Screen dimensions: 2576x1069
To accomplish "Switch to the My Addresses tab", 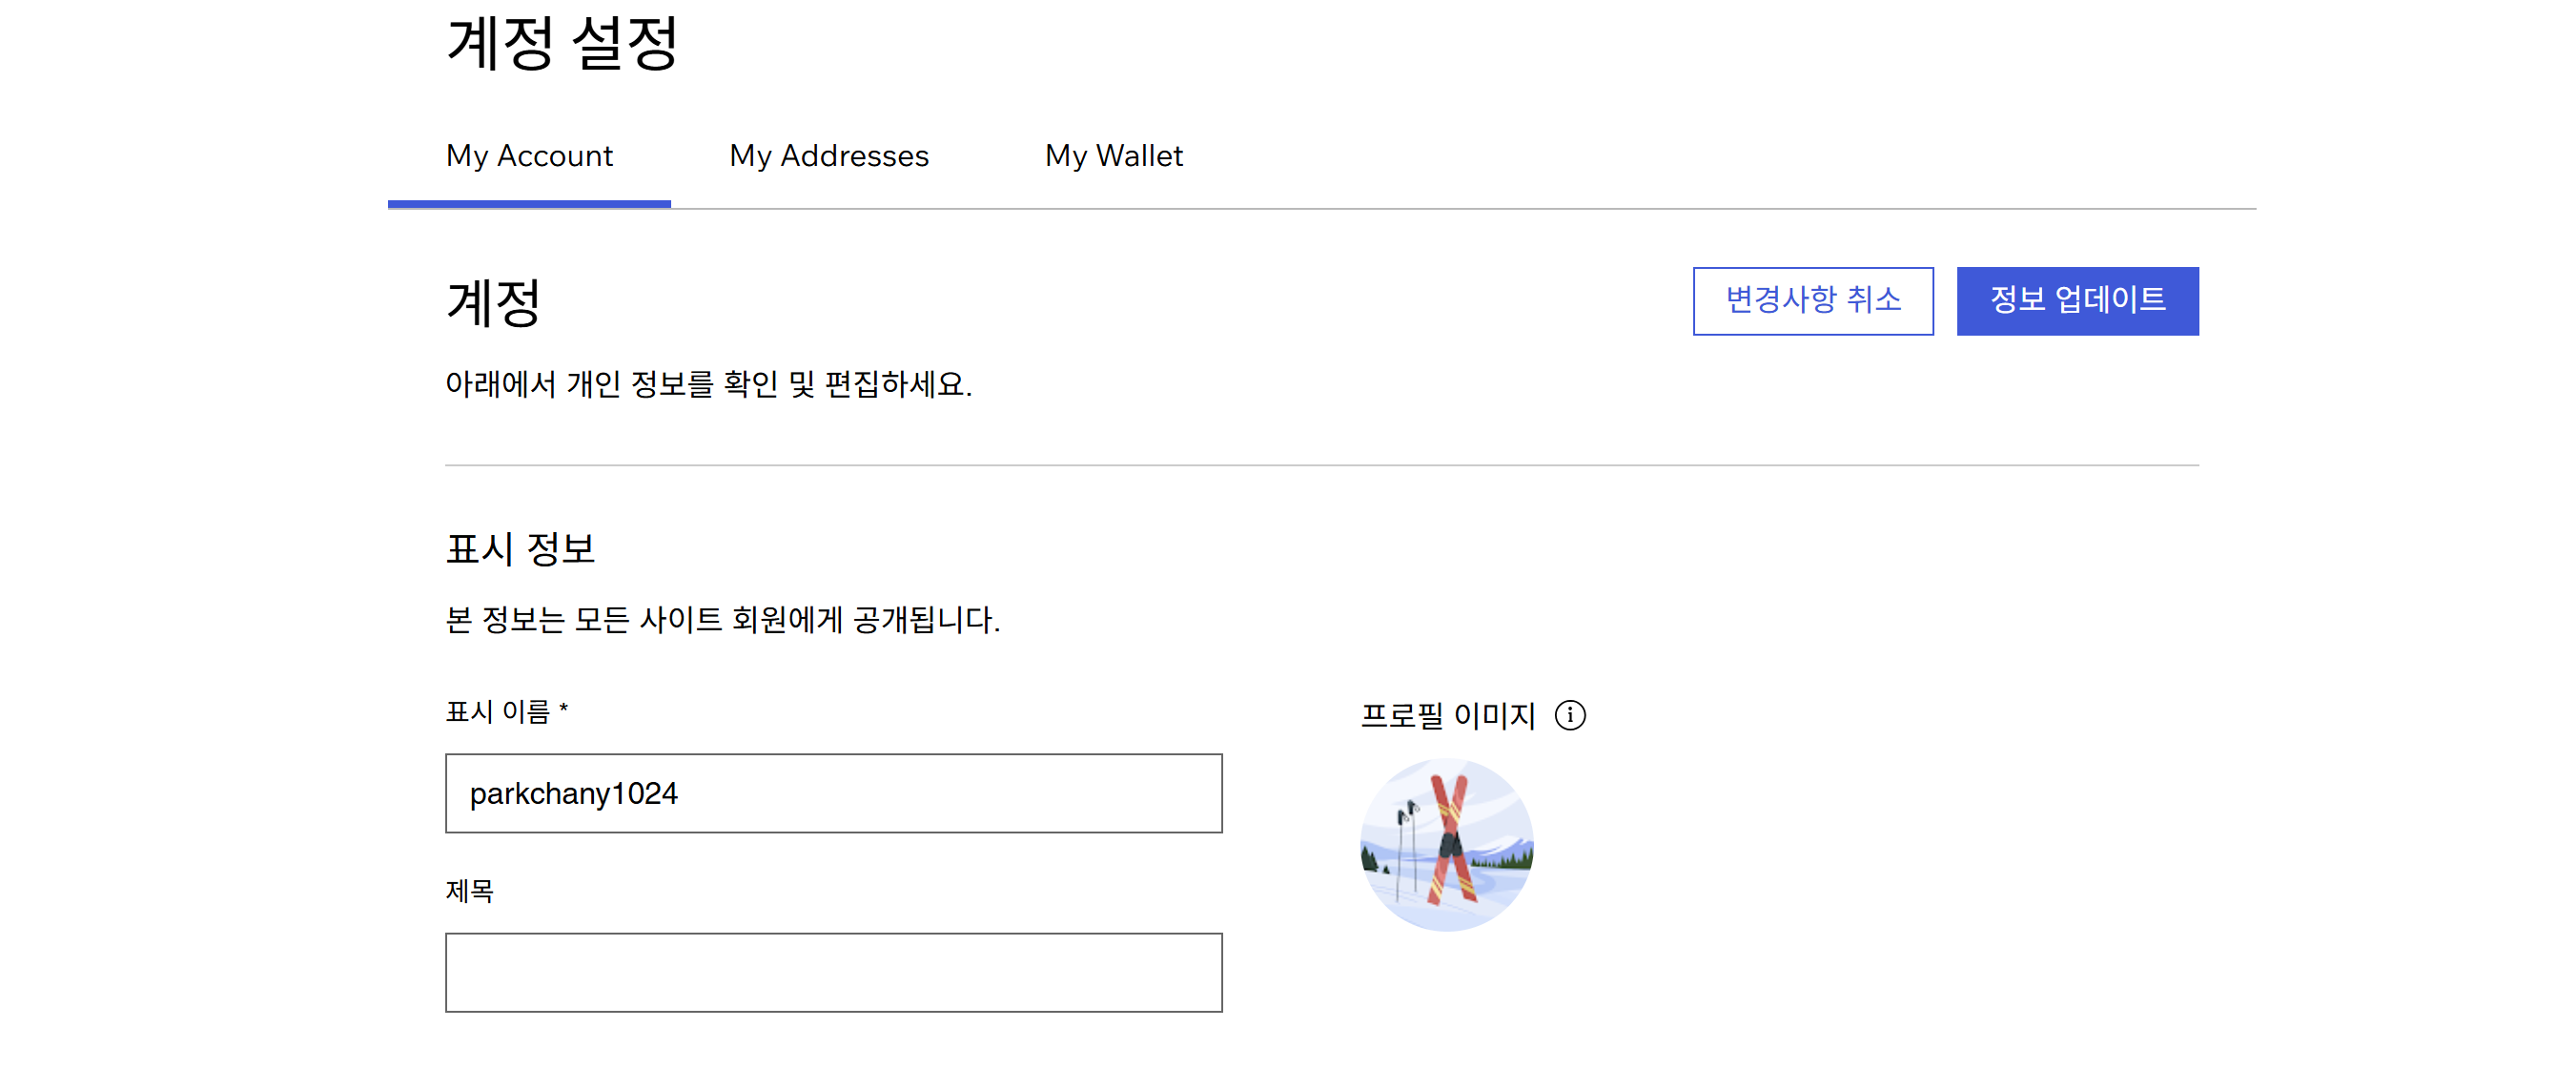I will 829,156.
